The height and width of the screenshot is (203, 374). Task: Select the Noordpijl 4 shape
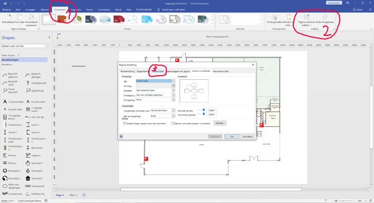(12, 178)
